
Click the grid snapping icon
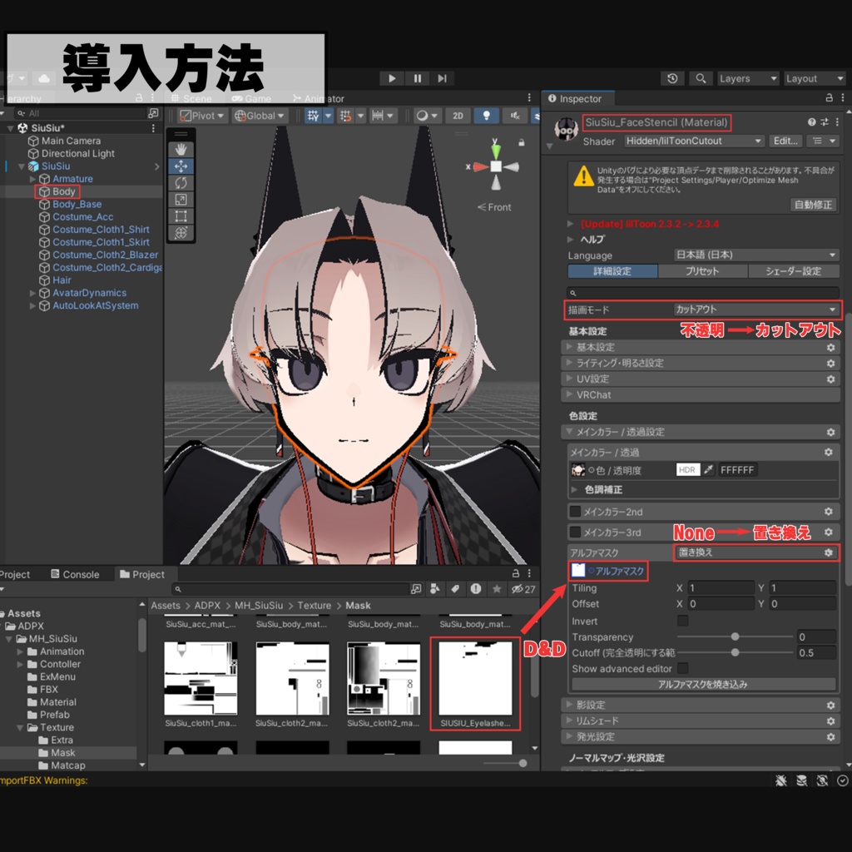click(x=314, y=115)
